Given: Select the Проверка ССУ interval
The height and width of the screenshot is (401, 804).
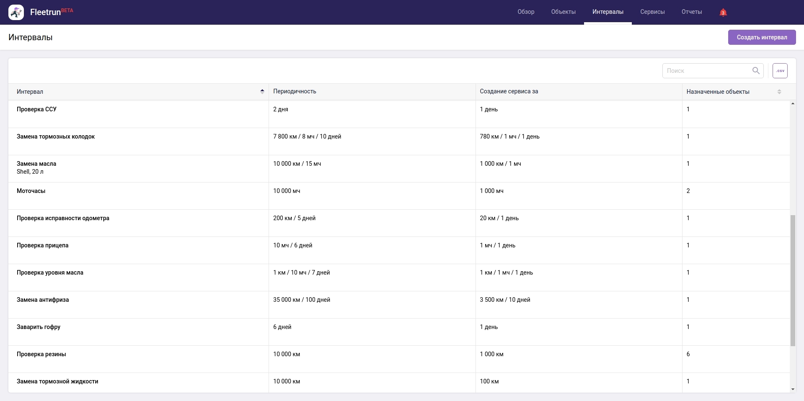Looking at the screenshot, I should 36,109.
